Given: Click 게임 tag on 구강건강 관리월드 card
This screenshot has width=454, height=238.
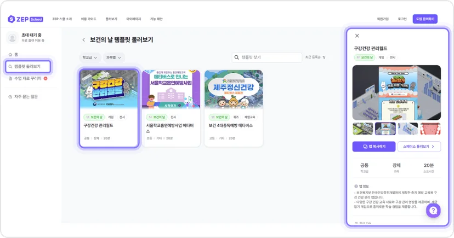Looking at the screenshot, I should (x=111, y=117).
